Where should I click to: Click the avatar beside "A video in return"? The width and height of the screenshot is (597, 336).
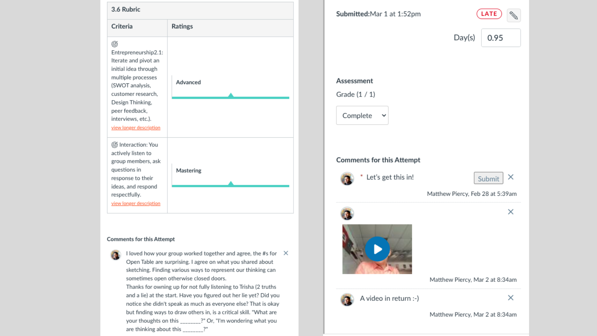[347, 299]
